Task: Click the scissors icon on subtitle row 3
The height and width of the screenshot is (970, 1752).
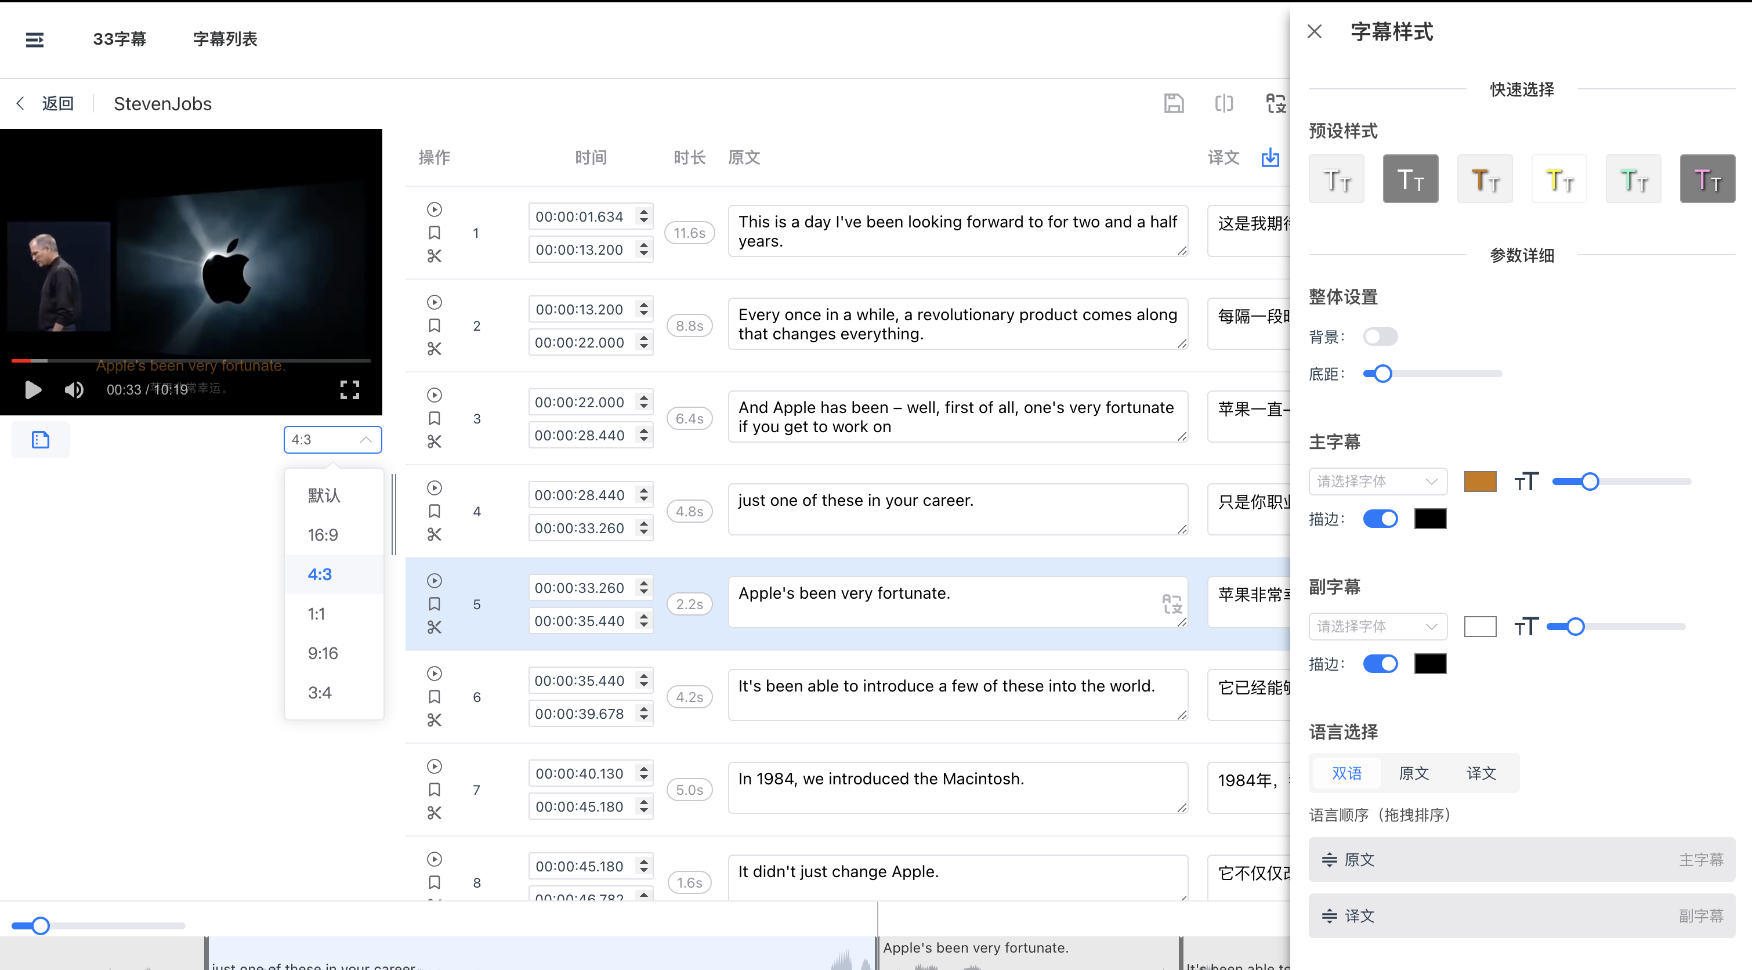Action: [x=434, y=441]
